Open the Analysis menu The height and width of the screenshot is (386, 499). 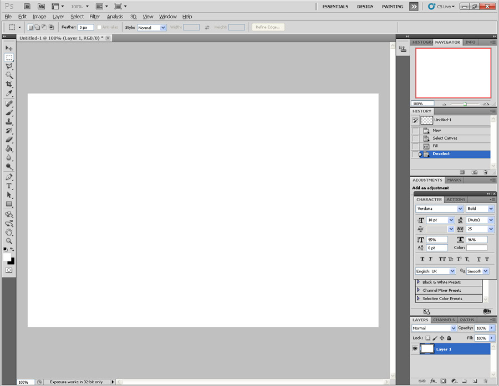click(115, 17)
